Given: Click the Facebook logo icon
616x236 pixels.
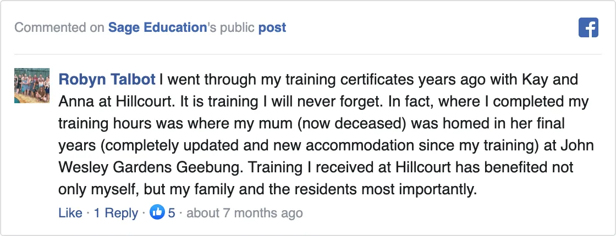Looking at the screenshot, I should tap(588, 28).
